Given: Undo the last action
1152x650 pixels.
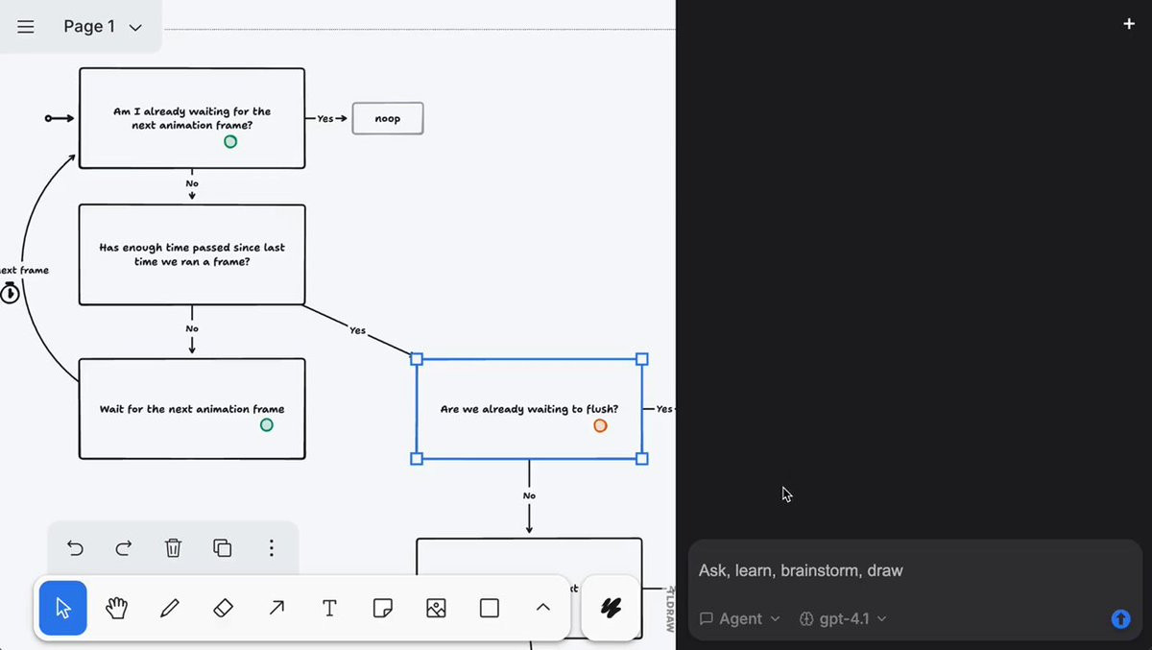Looking at the screenshot, I should click(75, 548).
